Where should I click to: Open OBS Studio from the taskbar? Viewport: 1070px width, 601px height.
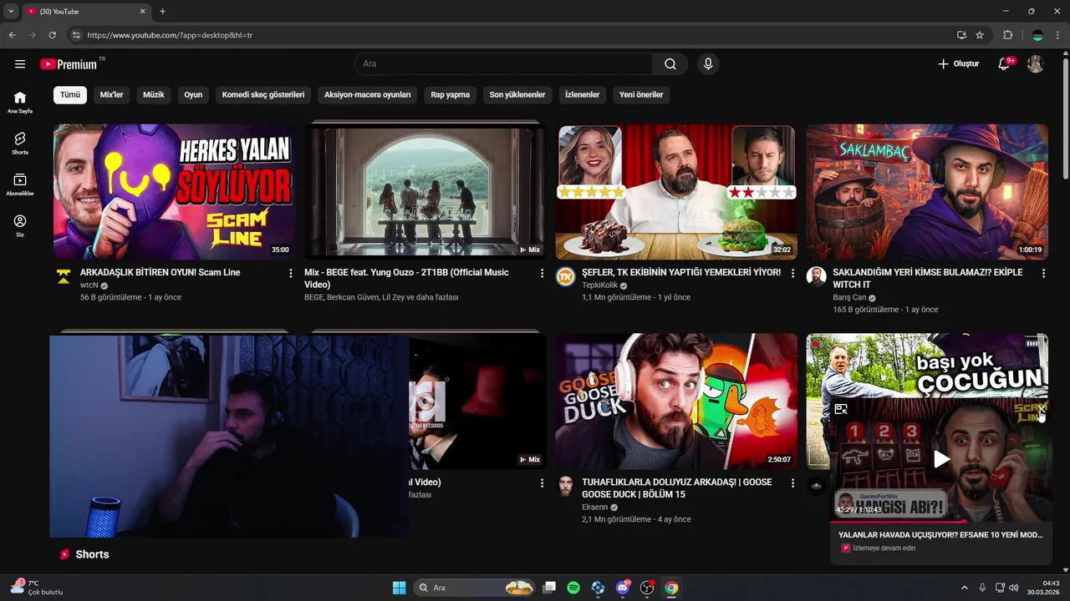646,588
